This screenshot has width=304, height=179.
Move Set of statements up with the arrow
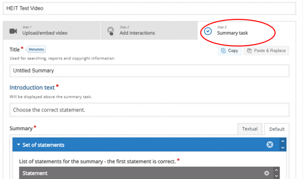coord(283,141)
